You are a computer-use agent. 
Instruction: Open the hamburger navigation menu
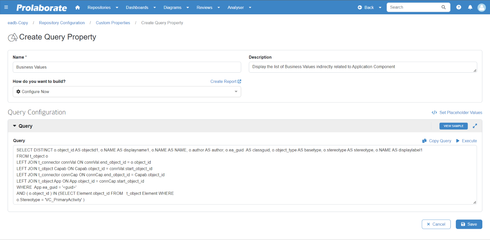(6, 7)
